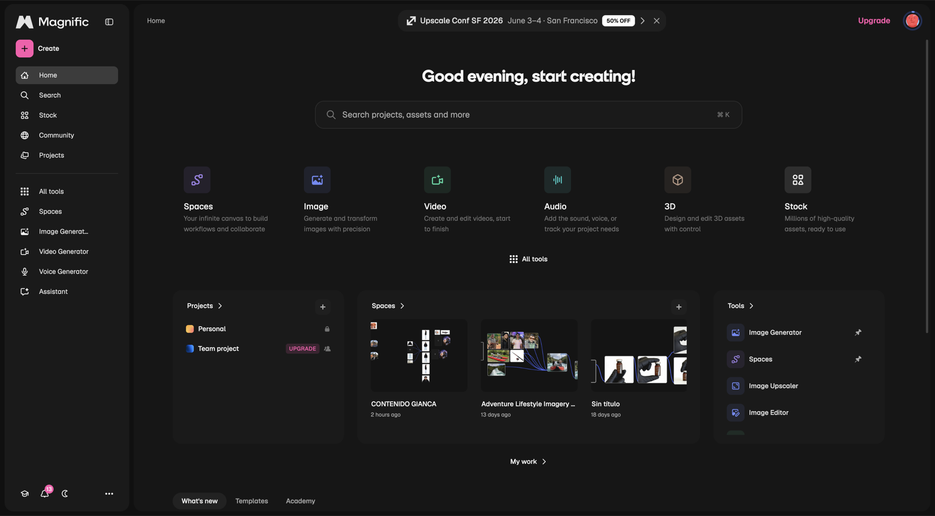Click the Upgrade link
This screenshot has width=935, height=516.
point(874,20)
